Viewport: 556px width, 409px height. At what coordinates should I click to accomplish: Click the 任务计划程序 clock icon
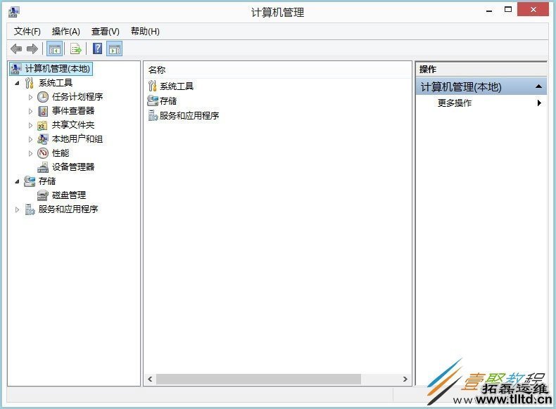43,97
